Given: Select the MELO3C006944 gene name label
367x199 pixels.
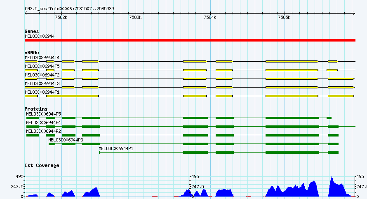Looking at the screenshot, I should tap(40, 37).
